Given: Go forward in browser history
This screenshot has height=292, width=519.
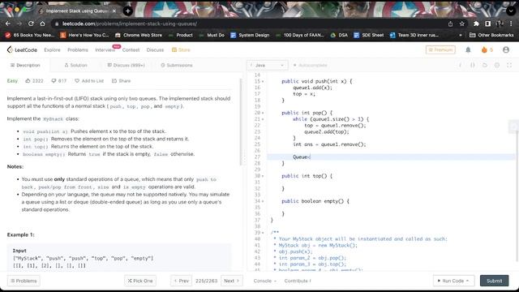Looking at the screenshot, I should [x=19, y=24].
